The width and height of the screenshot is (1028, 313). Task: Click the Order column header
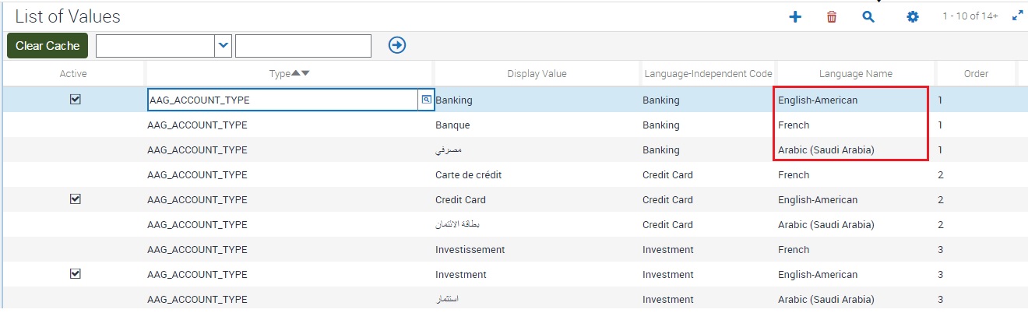coord(975,74)
